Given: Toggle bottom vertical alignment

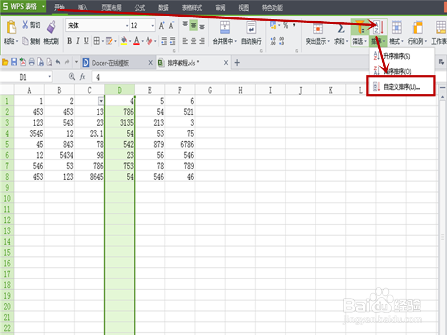Looking at the screenshot, I should [202, 26].
